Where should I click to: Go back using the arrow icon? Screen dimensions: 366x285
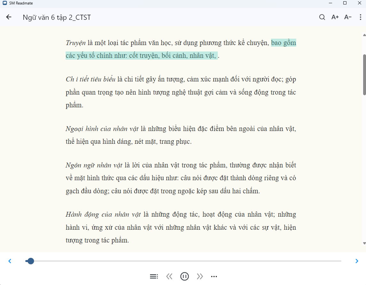click(8, 17)
